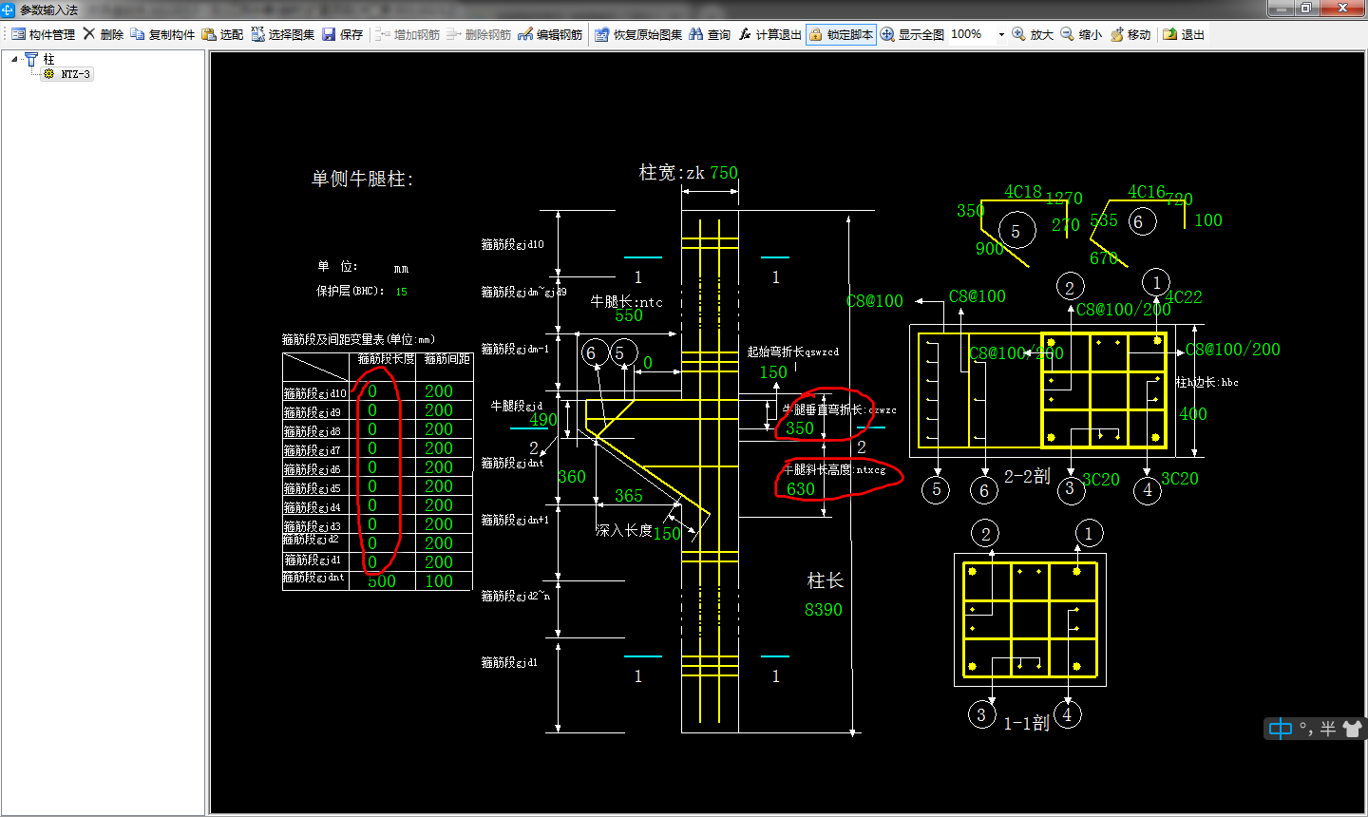Click 恢复原始图集 restore original atlas
This screenshot has width=1368, height=817.
638,34
